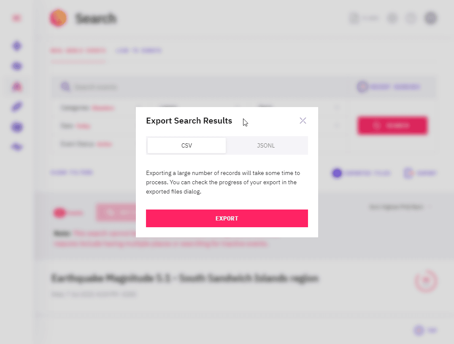454x344 pixels.
Task: Select the CSV export format tab
Action: point(186,145)
